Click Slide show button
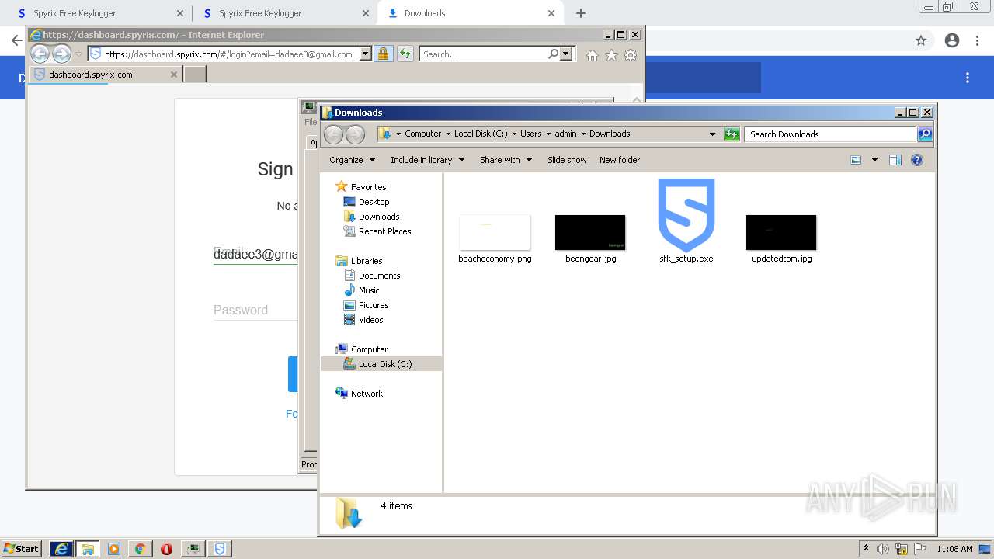Screen dimensions: 994x559 click(x=567, y=160)
